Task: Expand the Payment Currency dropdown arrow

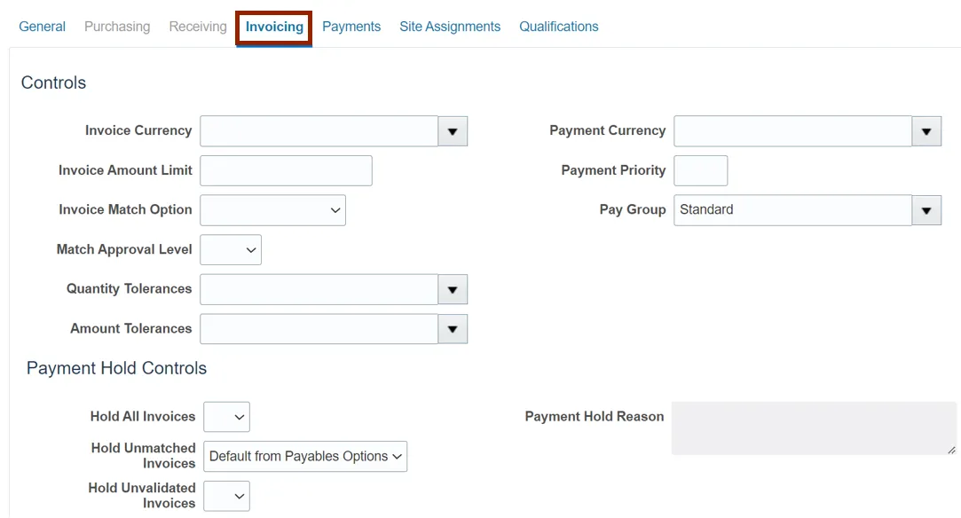Action: (x=926, y=131)
